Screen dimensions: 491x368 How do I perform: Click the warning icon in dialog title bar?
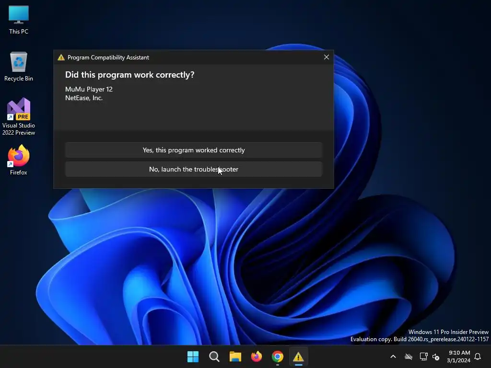pos(61,57)
